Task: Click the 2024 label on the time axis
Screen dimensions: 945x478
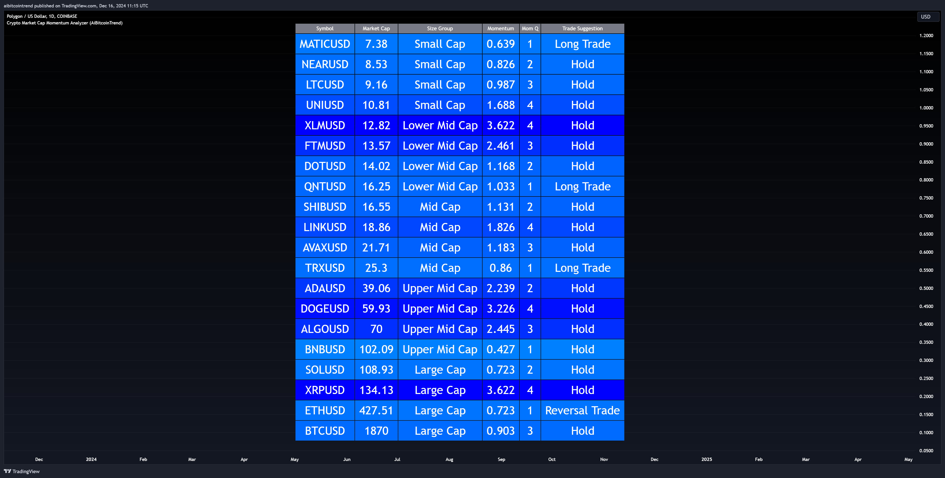Action: (x=91, y=459)
